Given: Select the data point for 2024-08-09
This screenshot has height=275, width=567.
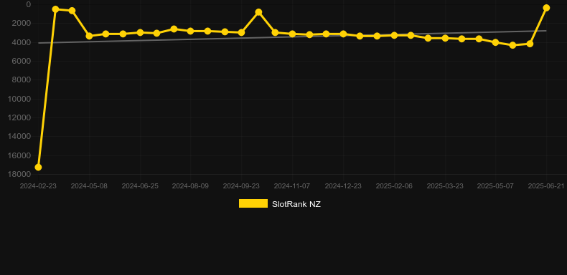Looking at the screenshot, I should click(x=191, y=31).
